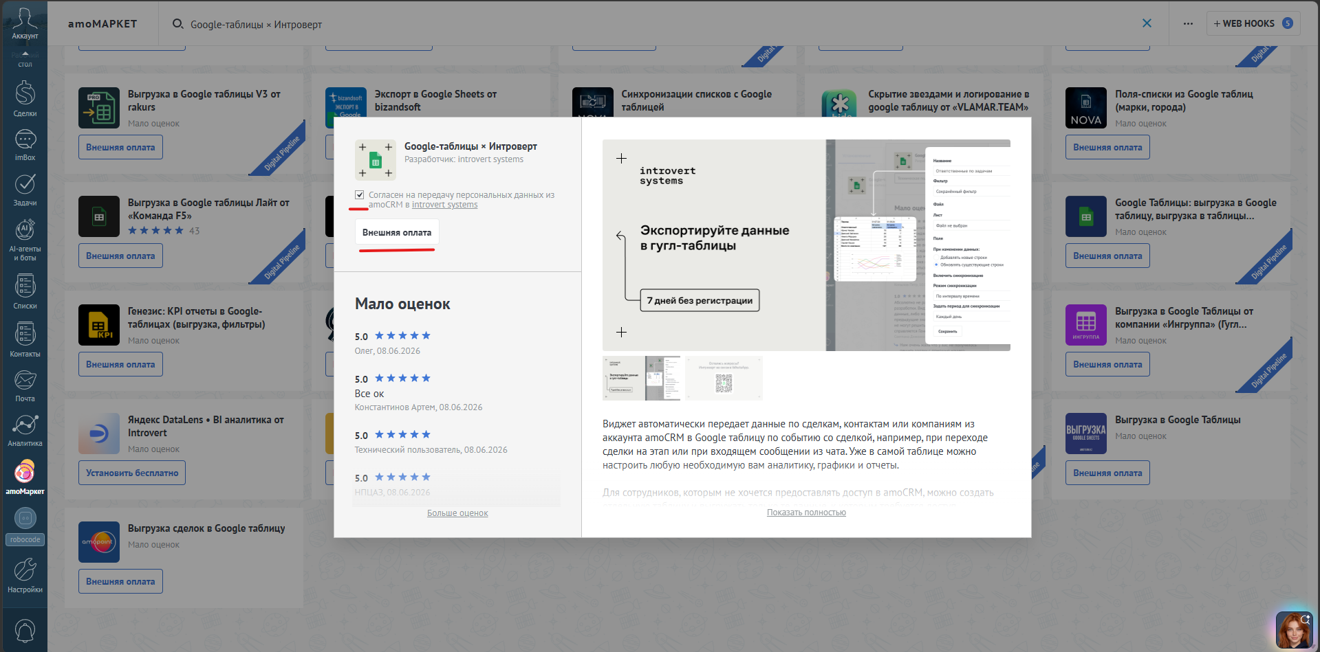The image size is (1320, 652).
Task: Click Больше оценок link
Action: (457, 513)
